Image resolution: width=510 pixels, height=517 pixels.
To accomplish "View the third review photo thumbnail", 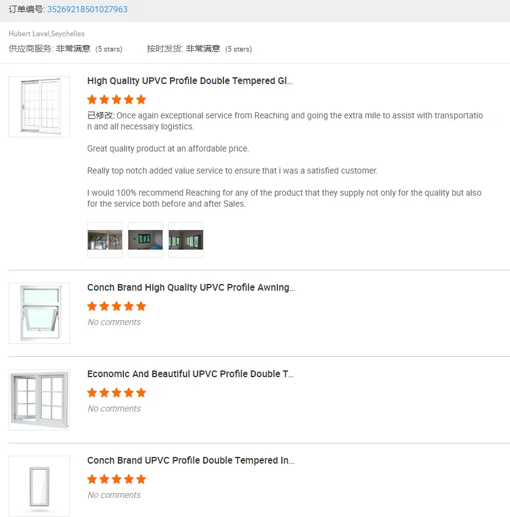I will tap(186, 240).
